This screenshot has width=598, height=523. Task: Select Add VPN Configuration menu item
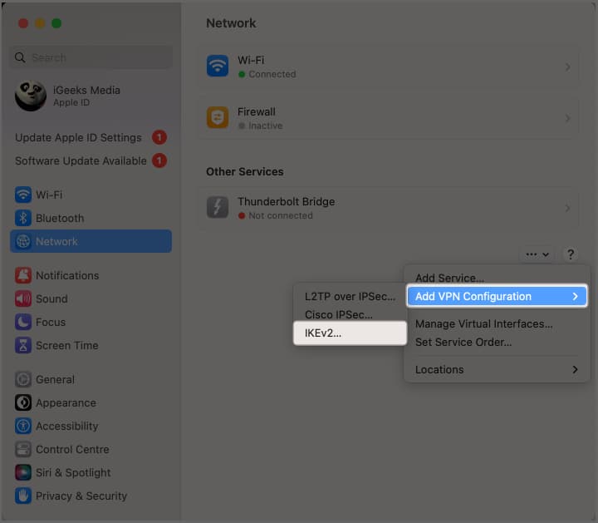click(x=497, y=296)
